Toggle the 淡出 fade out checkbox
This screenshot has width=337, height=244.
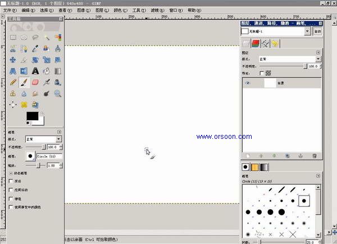[11, 181]
